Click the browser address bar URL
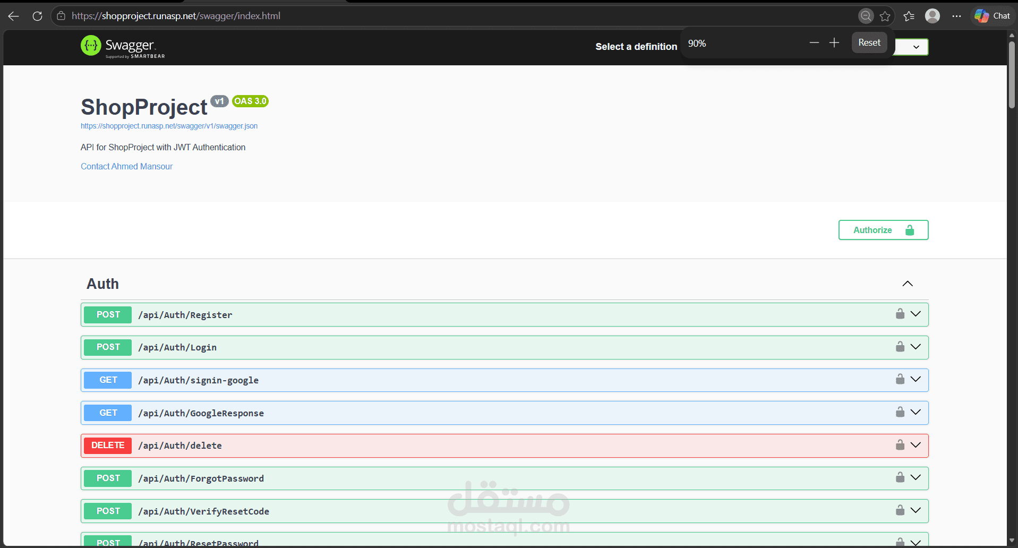1018x548 pixels. pyautogui.click(x=176, y=16)
